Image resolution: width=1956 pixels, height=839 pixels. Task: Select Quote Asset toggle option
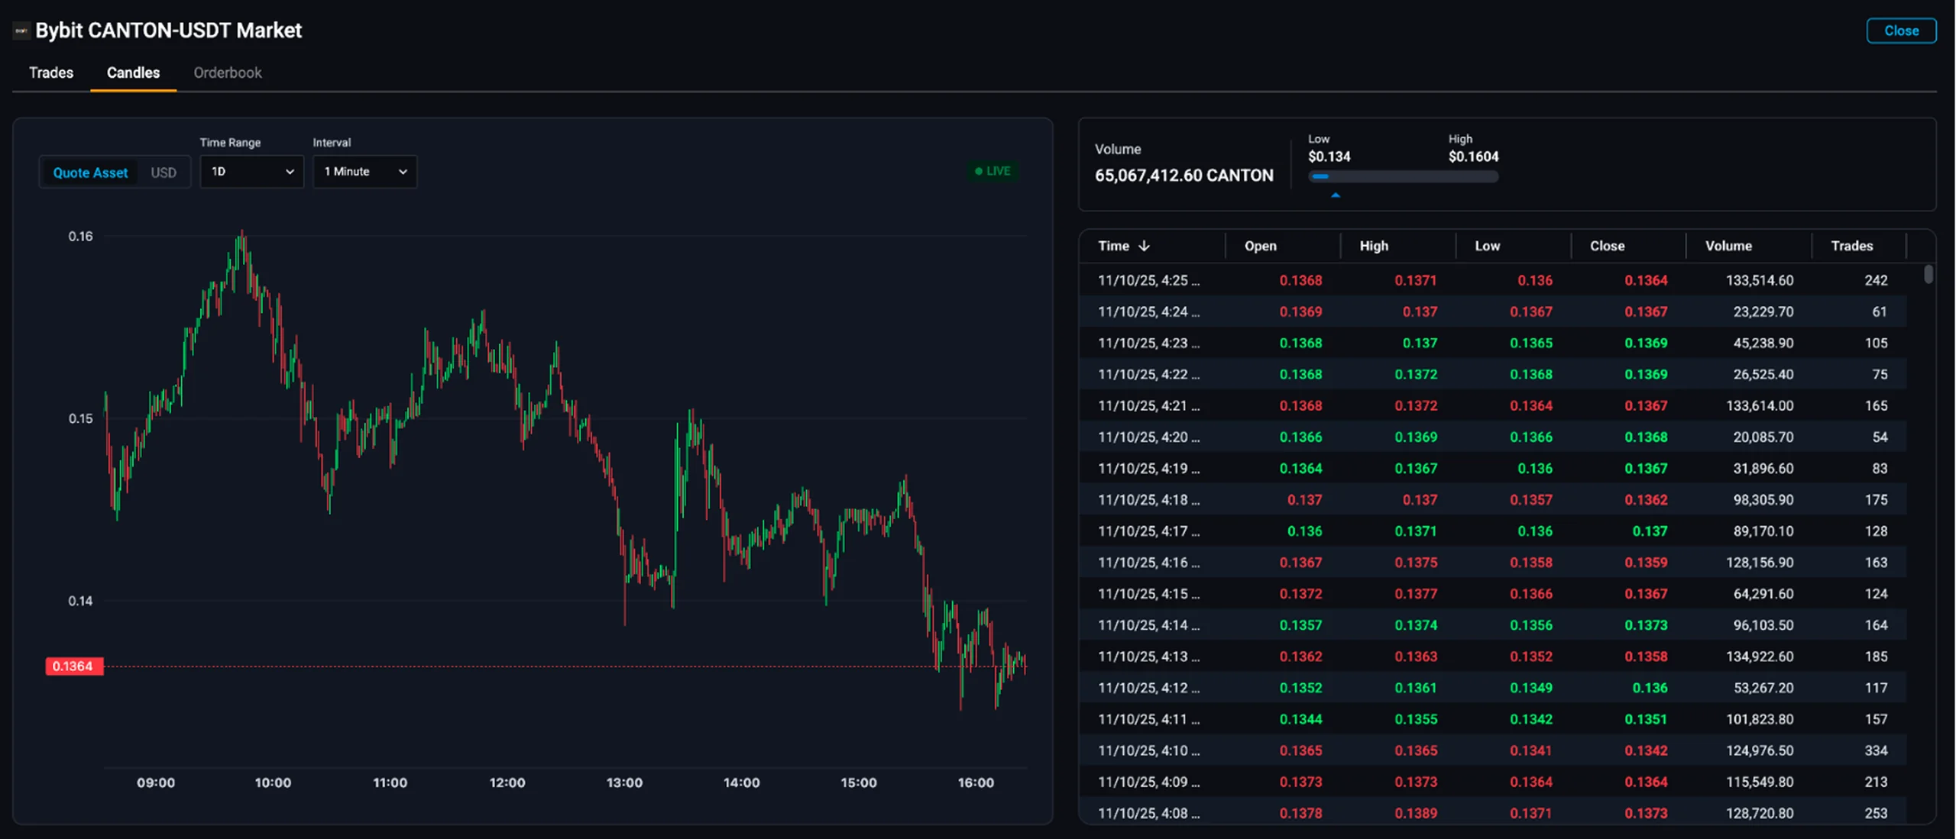pyautogui.click(x=90, y=173)
